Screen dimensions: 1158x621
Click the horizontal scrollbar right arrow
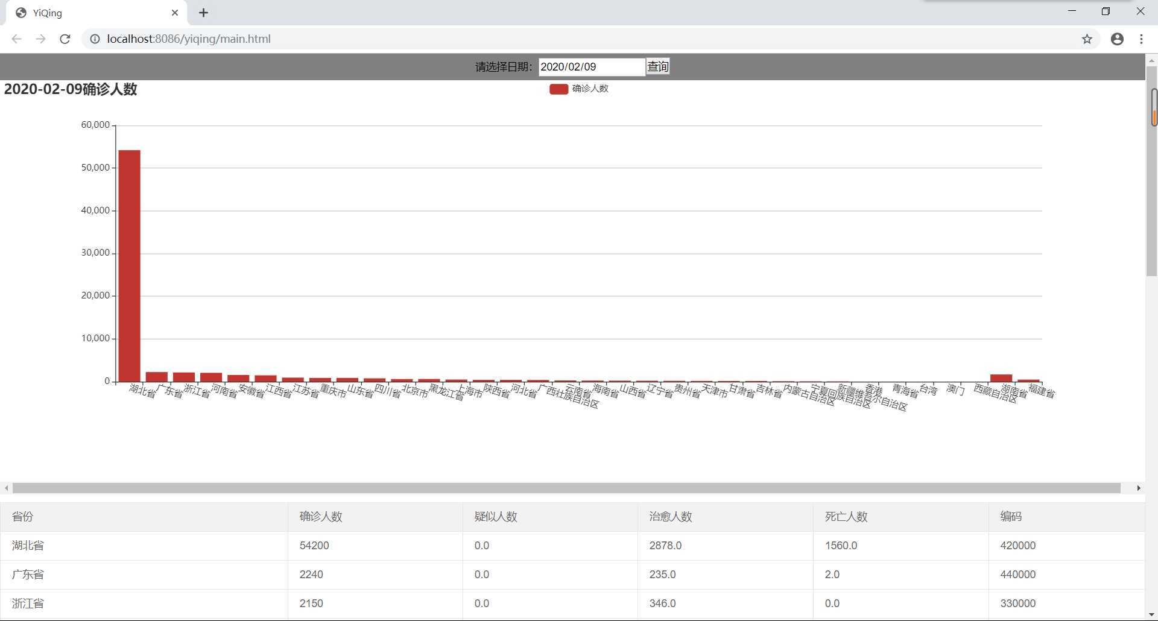click(x=1139, y=488)
